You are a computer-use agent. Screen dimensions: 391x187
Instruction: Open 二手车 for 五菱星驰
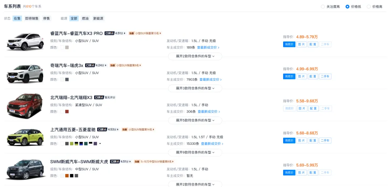(x=325, y=140)
